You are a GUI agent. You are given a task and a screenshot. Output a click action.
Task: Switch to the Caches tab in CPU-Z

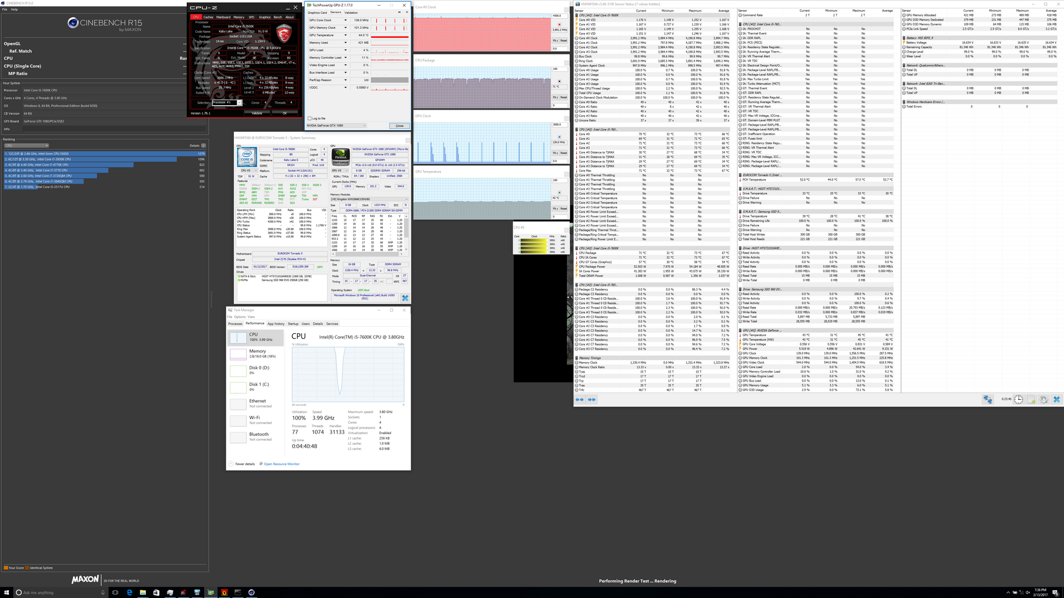[208, 17]
